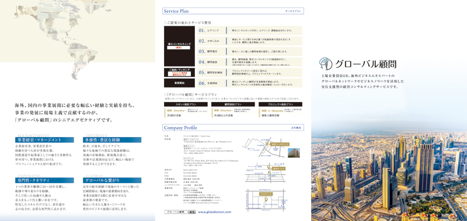This screenshot has width=467, height=221.
Task: Click the Thailand office map pin
Action: [267, 199]
